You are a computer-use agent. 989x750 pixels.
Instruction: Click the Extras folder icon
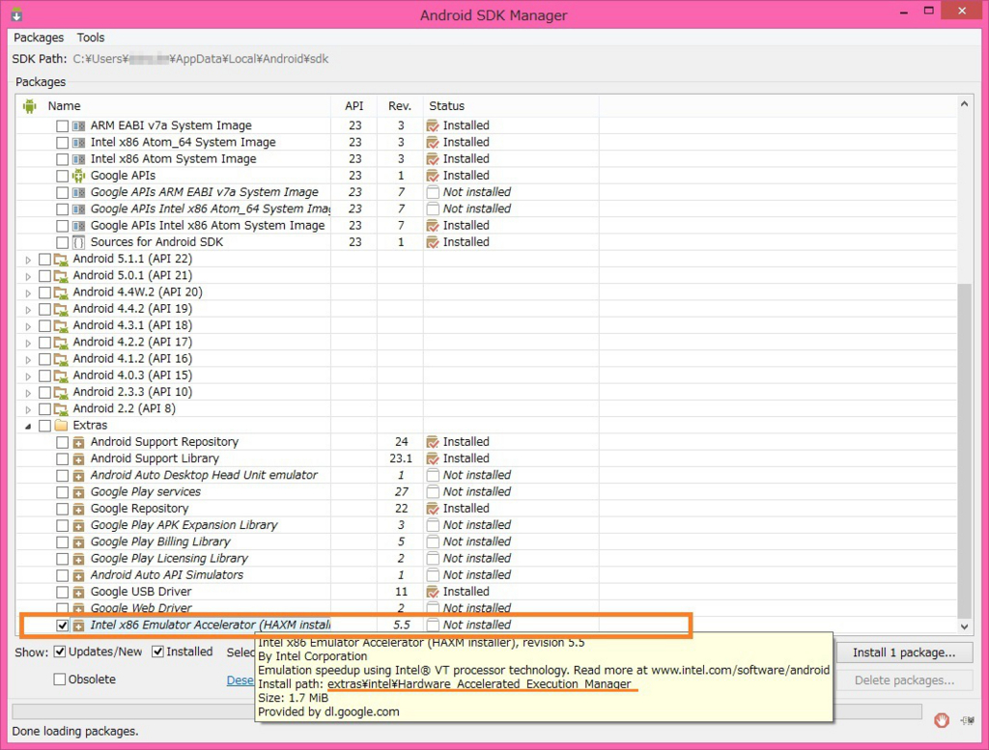(61, 426)
